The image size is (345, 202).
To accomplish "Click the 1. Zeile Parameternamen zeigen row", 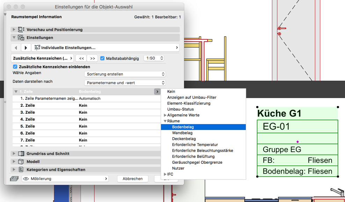I will (x=87, y=99).
